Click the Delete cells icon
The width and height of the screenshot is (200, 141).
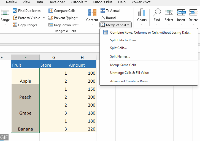click(193, 12)
